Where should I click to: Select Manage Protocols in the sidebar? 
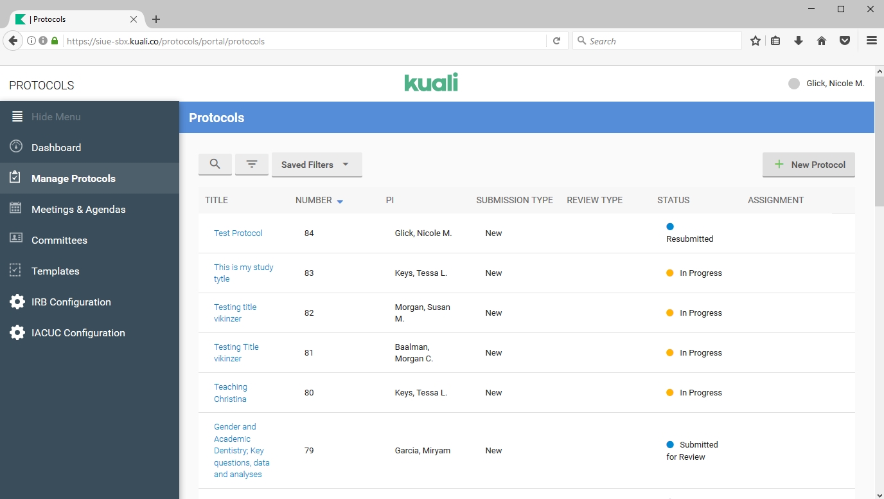(73, 178)
